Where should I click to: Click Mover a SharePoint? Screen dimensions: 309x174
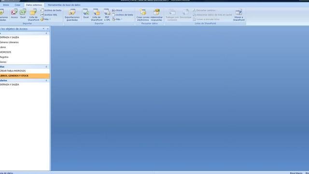click(239, 15)
